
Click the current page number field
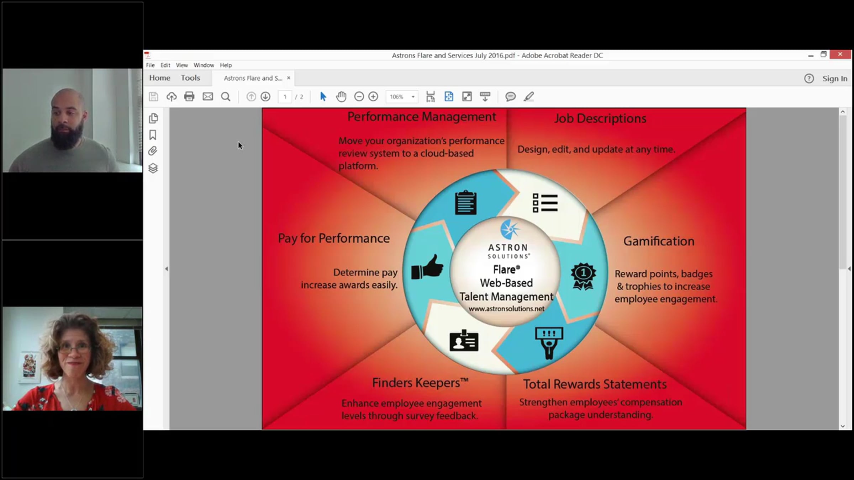pos(285,97)
